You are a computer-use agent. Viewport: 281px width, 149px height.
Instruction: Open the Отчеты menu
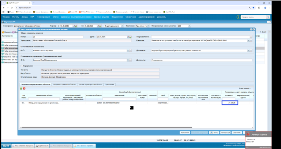(x=56, y=17)
